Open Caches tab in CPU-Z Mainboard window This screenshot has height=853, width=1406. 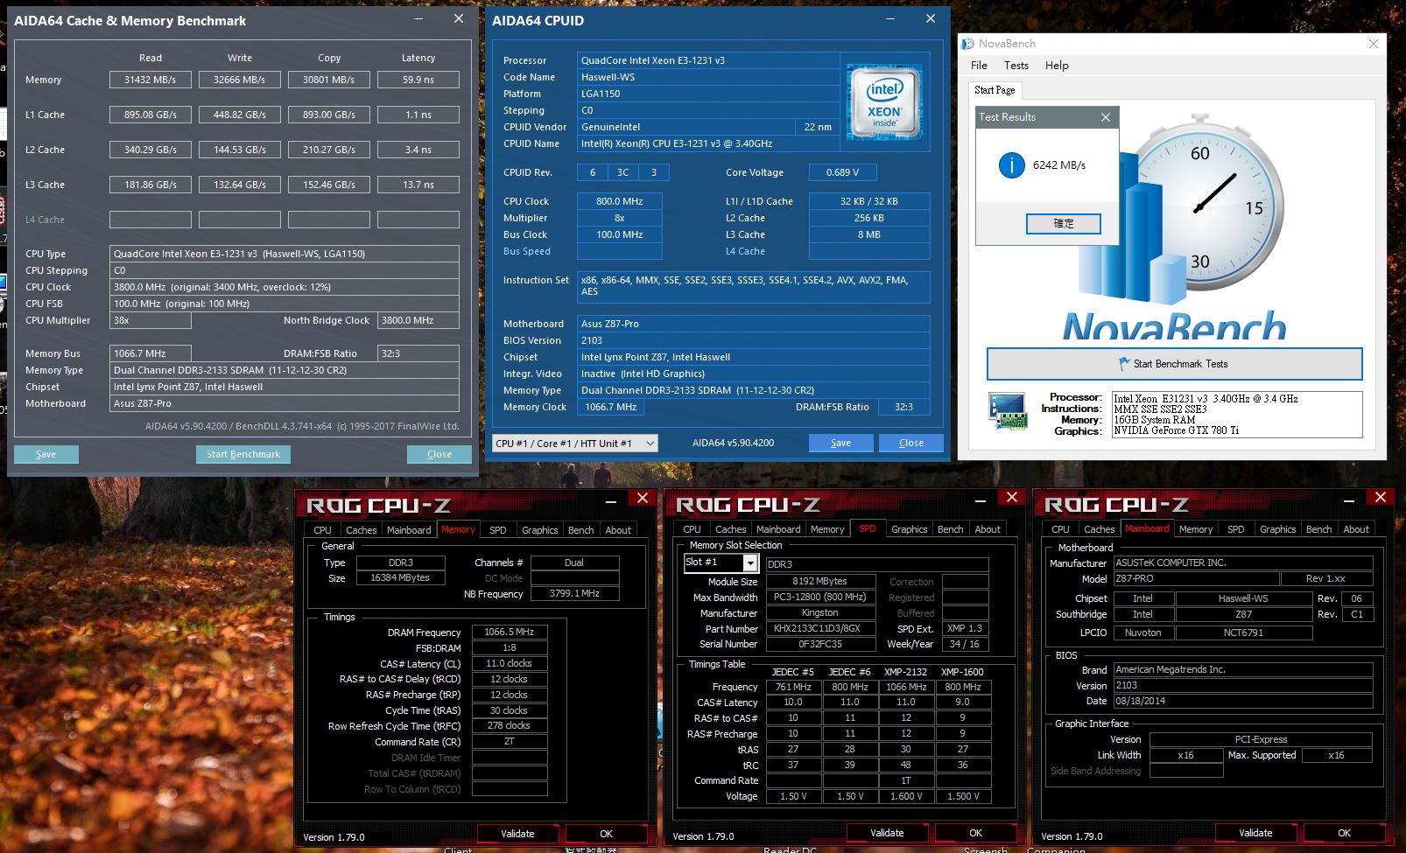[x=1099, y=529]
